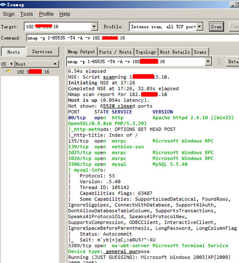Viewport: 239px width, 263px height.
Task: Click the Zenmap eye title icon
Action: point(3,4)
